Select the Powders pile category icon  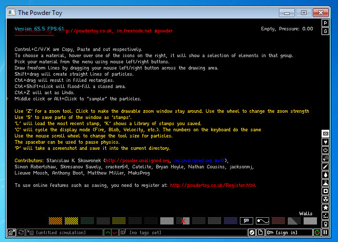pos(325,183)
